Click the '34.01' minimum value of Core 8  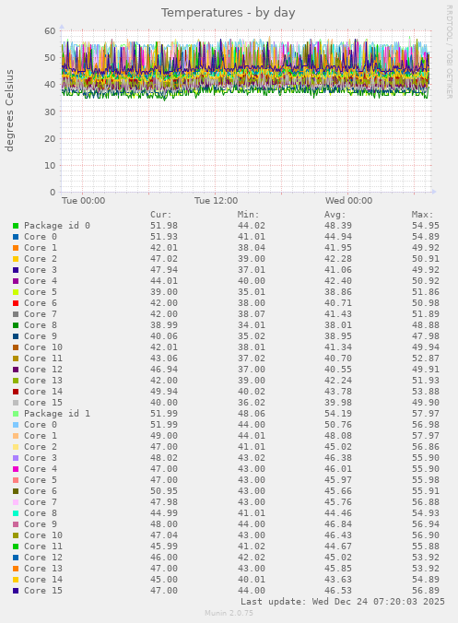click(251, 325)
